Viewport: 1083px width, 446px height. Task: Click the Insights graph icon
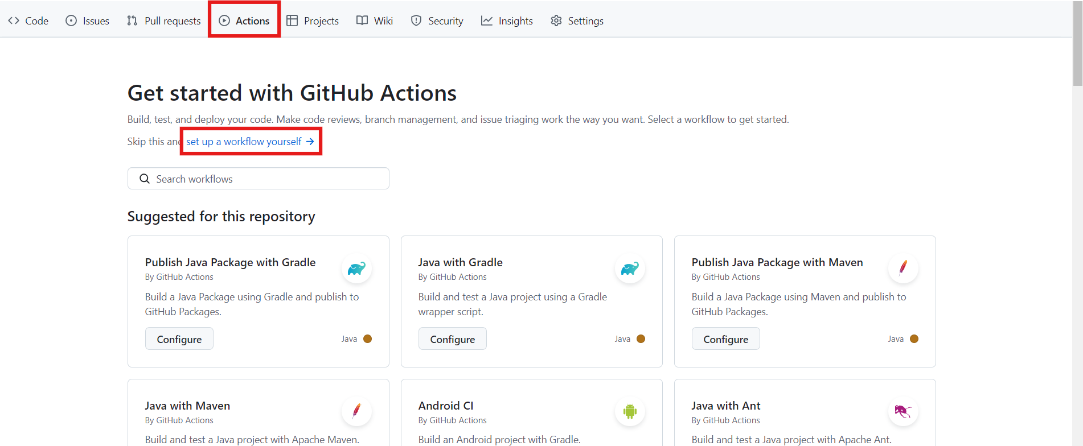point(487,20)
